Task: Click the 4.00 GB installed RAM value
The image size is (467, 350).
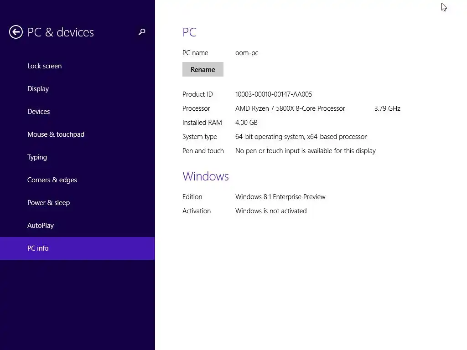Action: click(246, 123)
